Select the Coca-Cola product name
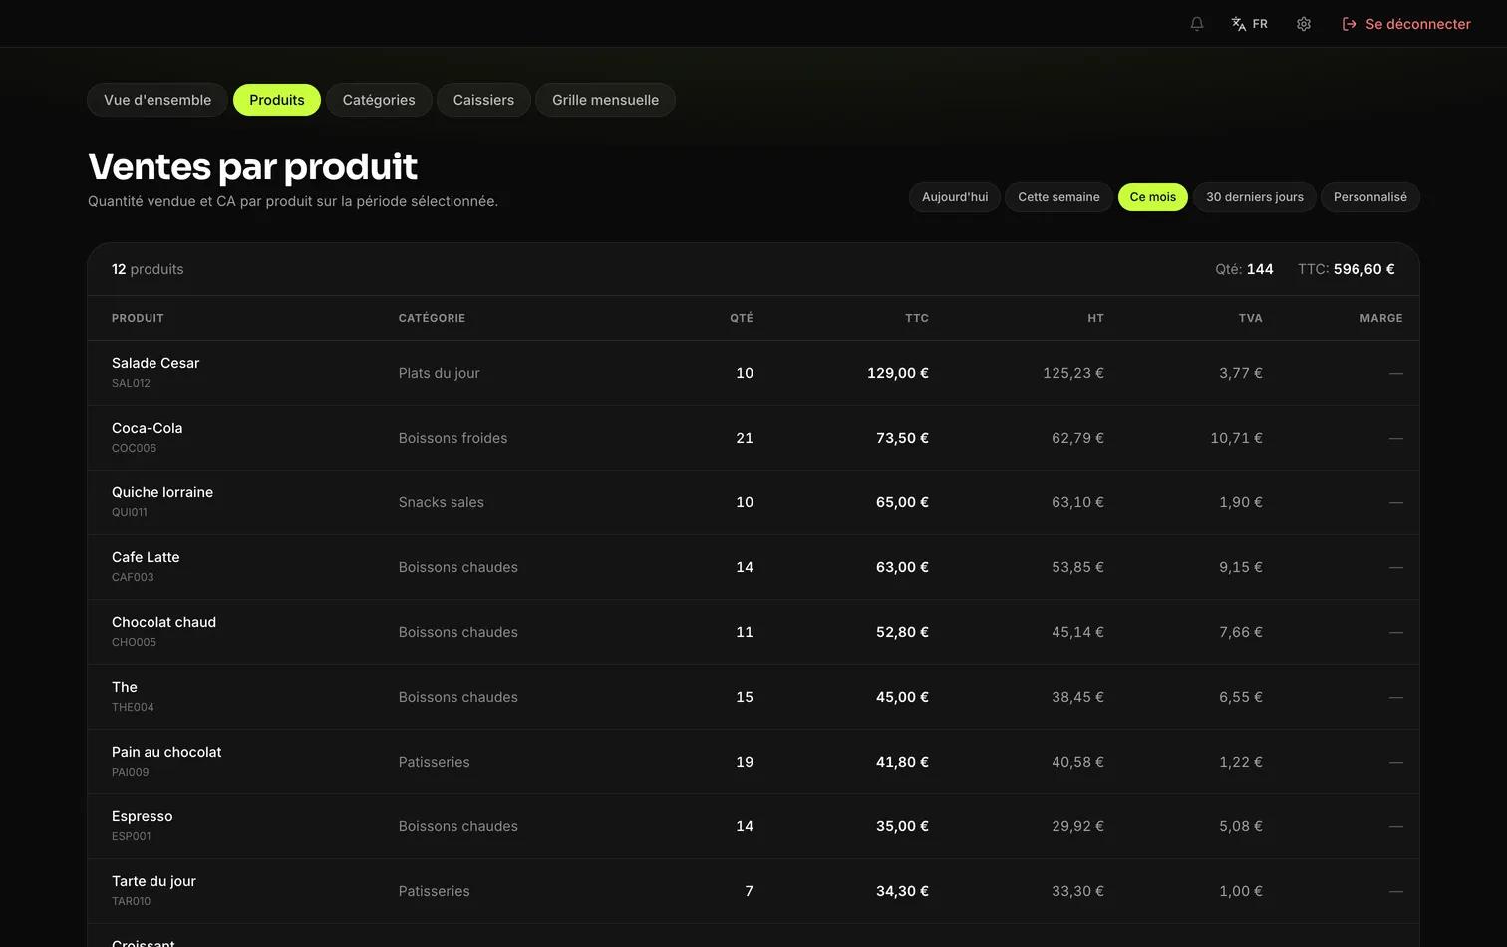Image resolution: width=1507 pixels, height=947 pixels. (148, 428)
